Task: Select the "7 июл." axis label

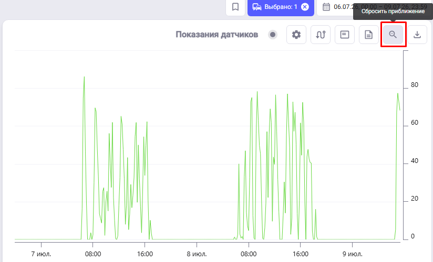Action: (41, 254)
